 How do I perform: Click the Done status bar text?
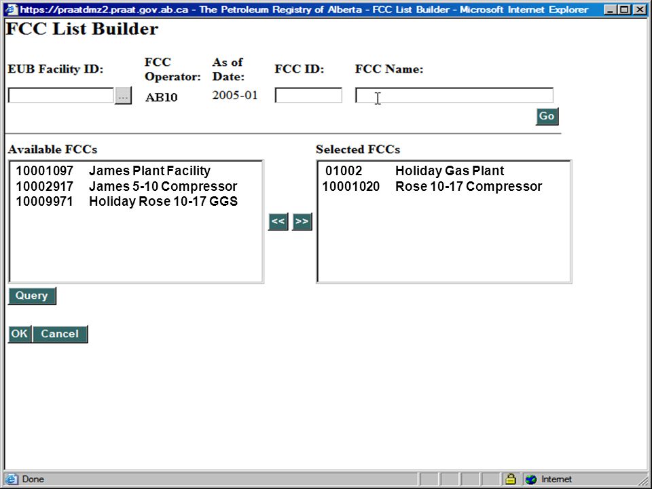(x=33, y=479)
